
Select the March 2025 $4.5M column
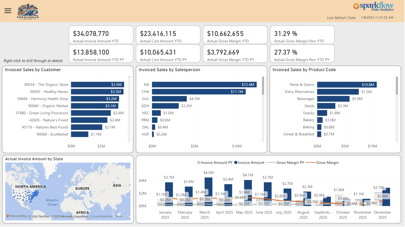(208, 192)
